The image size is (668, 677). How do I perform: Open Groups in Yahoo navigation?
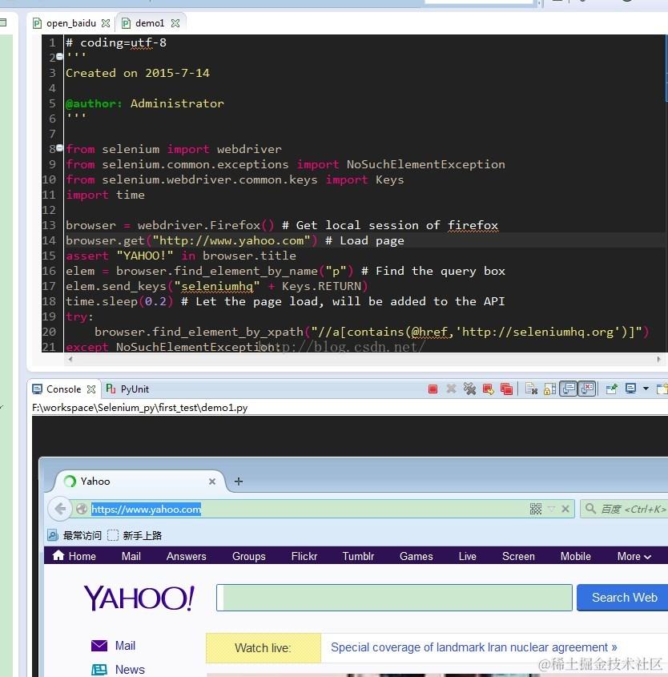tap(249, 556)
